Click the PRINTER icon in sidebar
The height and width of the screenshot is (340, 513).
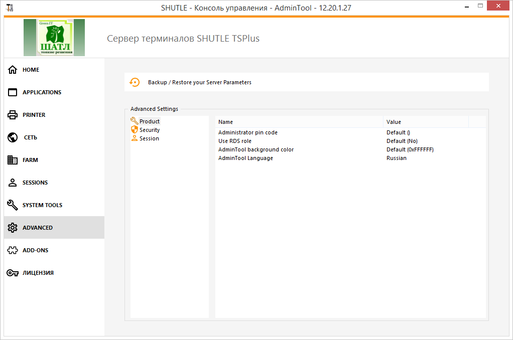coord(13,115)
